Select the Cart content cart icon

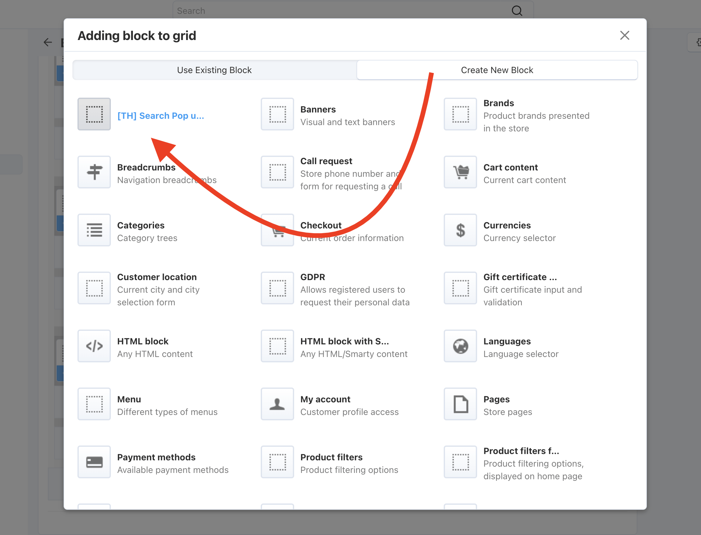coord(460,172)
